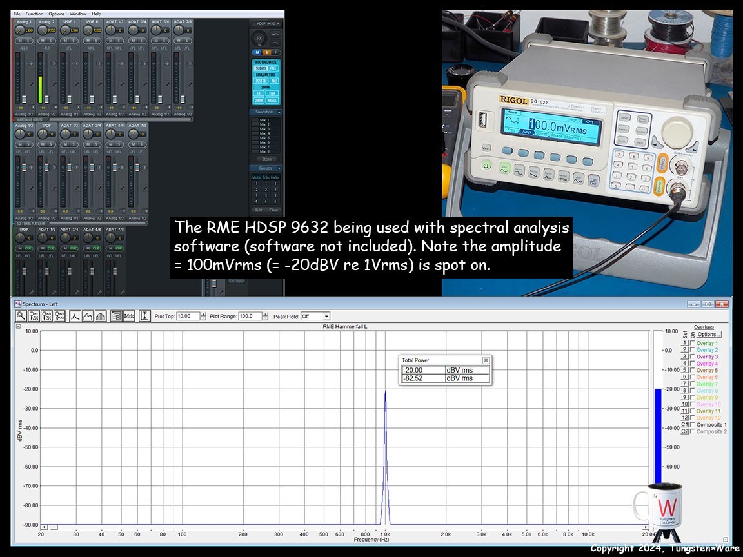The image size is (743, 557).
Task: Open the wrench settings on Analog 1 channel
Action: [31, 84]
